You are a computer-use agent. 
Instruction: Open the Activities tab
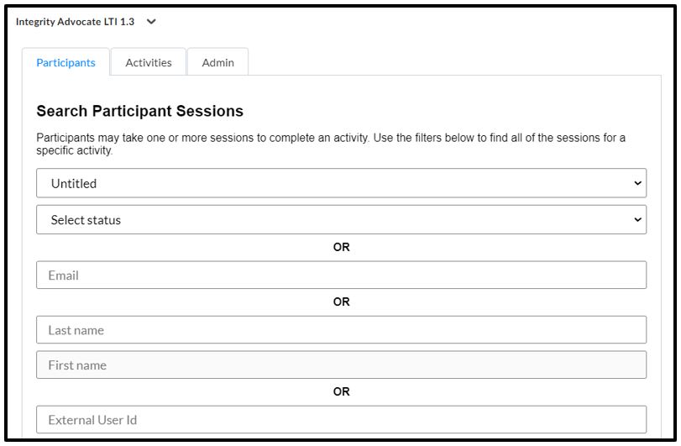click(149, 63)
